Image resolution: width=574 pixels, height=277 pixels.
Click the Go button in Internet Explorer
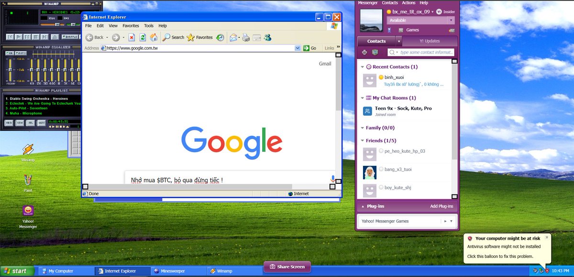tap(310, 48)
